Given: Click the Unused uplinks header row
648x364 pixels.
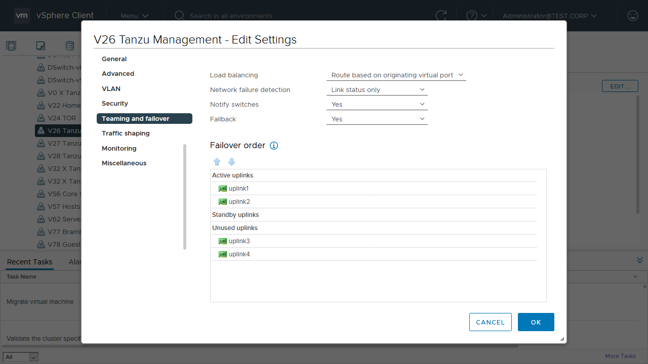Looking at the screenshot, I should (x=374, y=228).
